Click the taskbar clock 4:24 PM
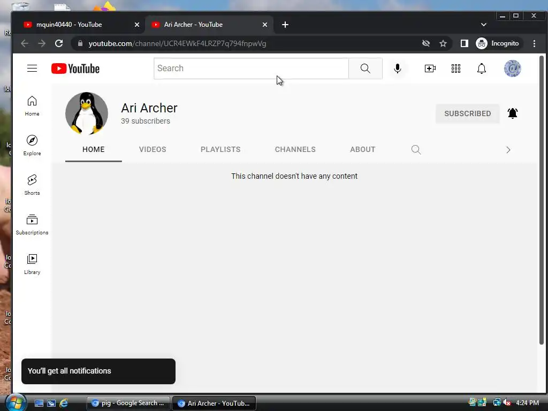The height and width of the screenshot is (411, 548). 527,403
